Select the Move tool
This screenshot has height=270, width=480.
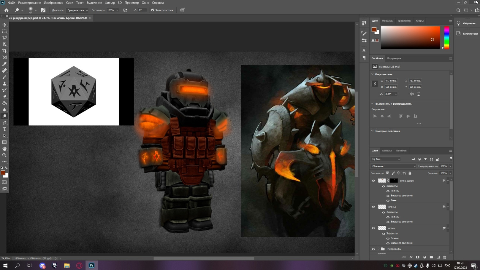pos(4,25)
